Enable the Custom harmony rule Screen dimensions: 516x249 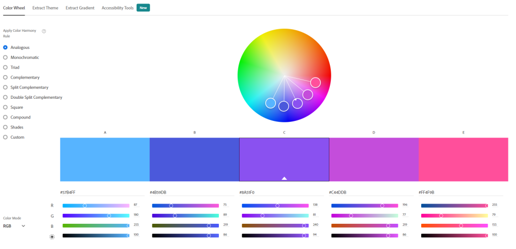pyautogui.click(x=6, y=137)
